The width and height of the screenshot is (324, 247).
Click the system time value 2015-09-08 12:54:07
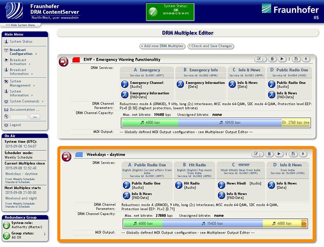coord(20,146)
